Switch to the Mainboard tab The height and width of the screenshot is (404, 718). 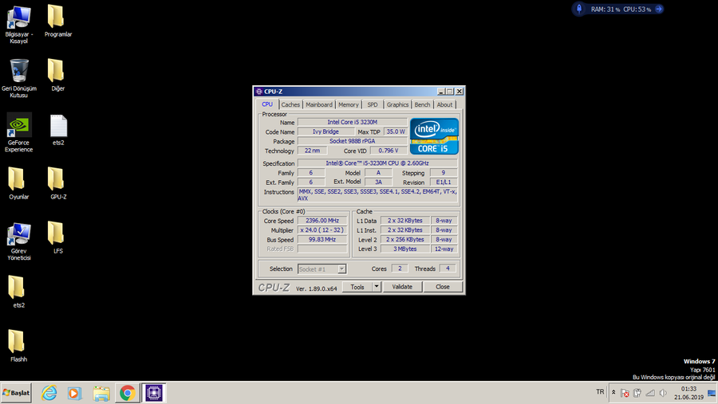pyautogui.click(x=319, y=104)
